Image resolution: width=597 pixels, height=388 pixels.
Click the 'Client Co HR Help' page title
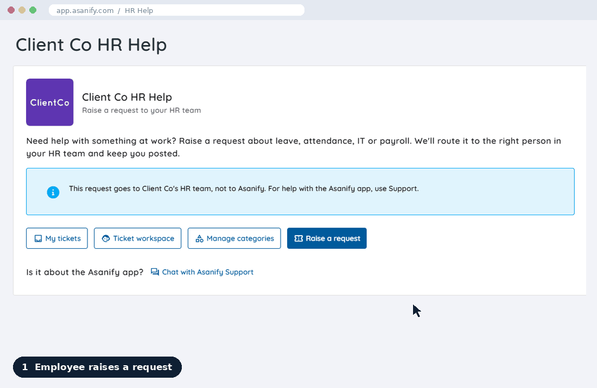(91, 45)
